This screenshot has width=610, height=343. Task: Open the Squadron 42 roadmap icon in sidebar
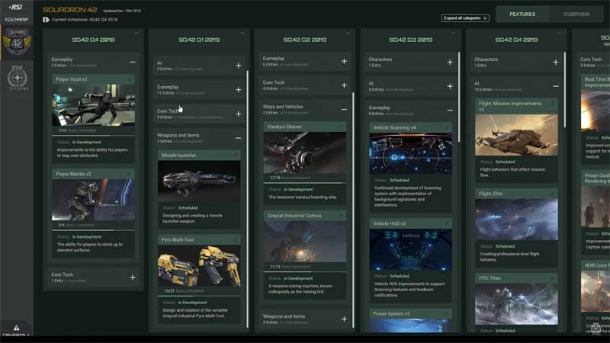17,43
